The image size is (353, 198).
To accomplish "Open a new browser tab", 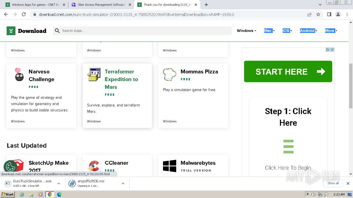I will pos(206,5).
